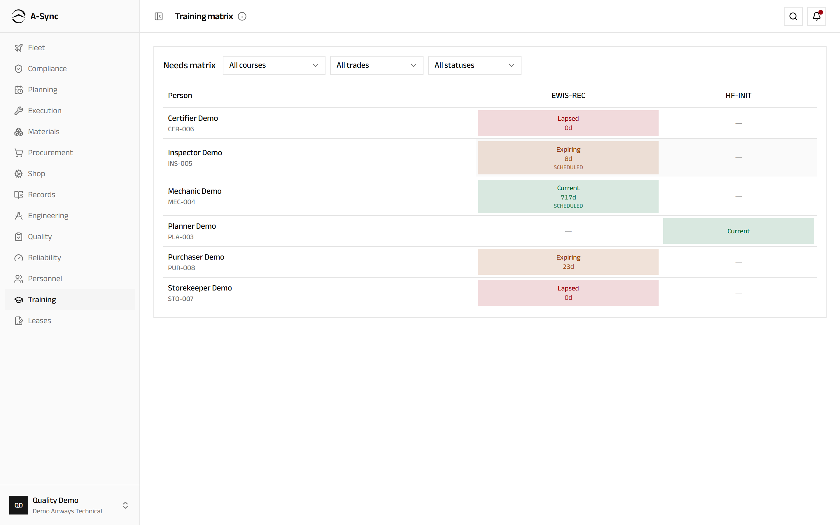Click the Personnel people icon
Screen dimensions: 840x525
pyautogui.click(x=19, y=279)
